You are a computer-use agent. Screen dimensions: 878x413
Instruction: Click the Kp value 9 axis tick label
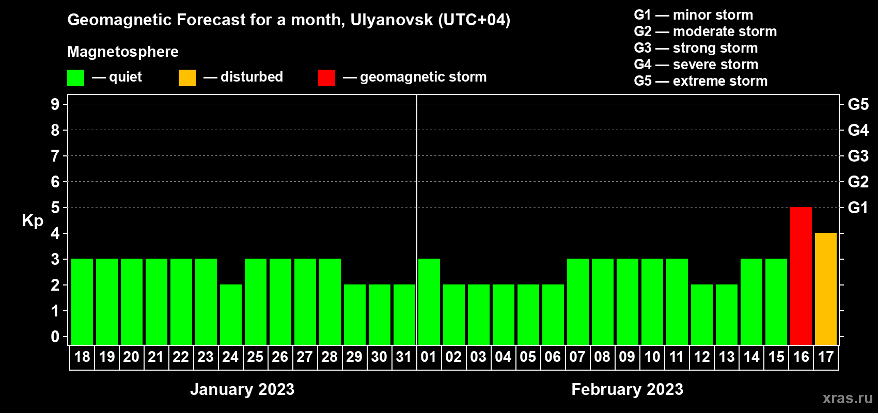coord(55,104)
